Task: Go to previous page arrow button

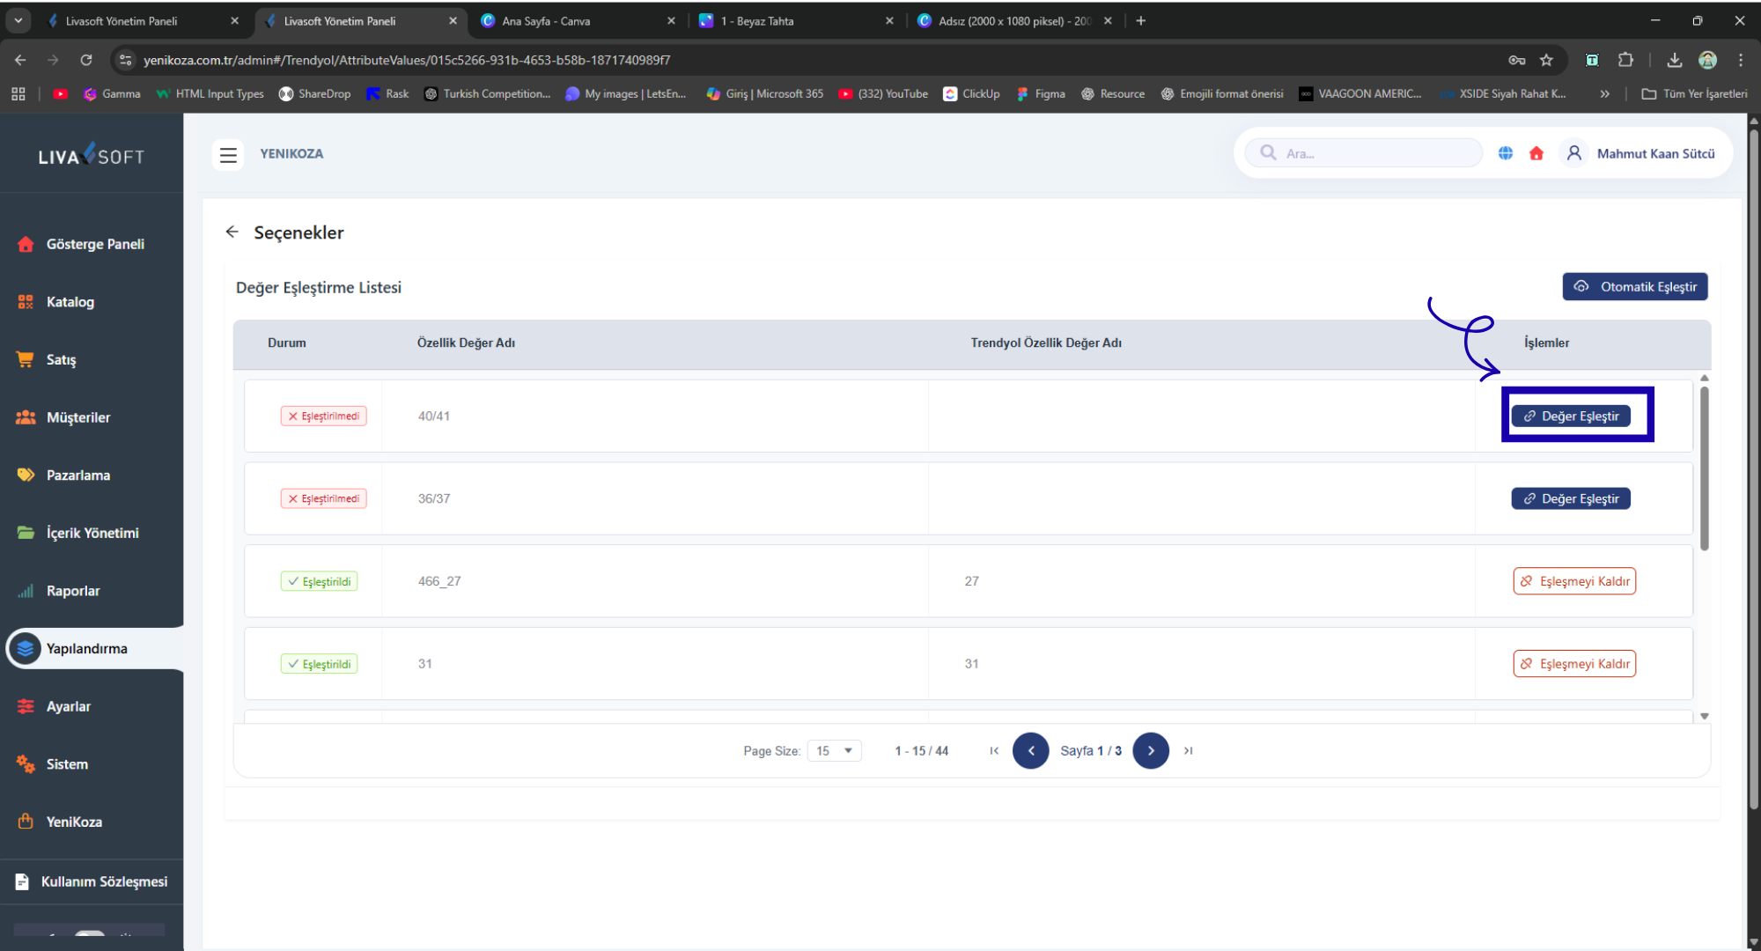Action: click(x=1030, y=750)
